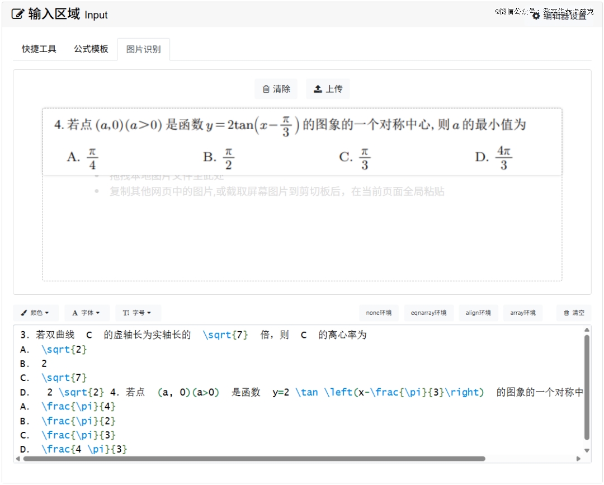Image resolution: width=604 pixels, height=485 pixels.
Task: Open 编辑器设置 gear settings
Action: click(x=560, y=16)
